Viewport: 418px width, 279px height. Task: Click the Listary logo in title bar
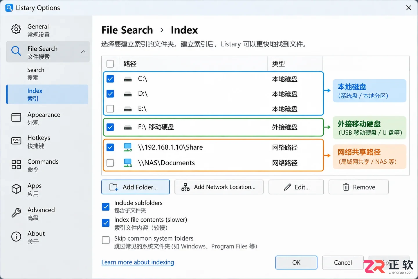[x=9, y=8]
